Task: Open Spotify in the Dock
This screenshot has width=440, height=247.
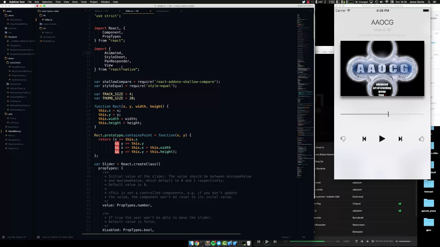Action: pyautogui.click(x=213, y=244)
